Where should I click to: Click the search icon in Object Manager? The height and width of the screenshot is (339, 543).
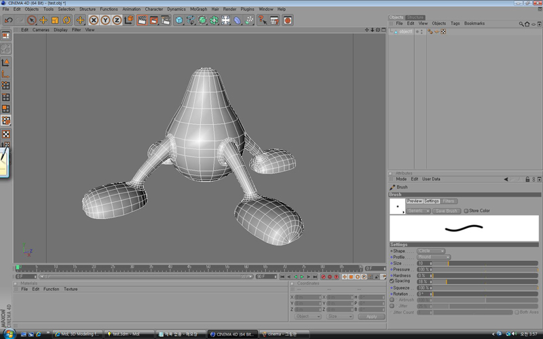pyautogui.click(x=521, y=24)
